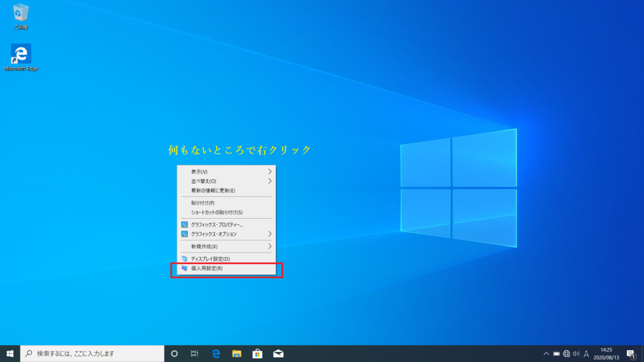Image resolution: width=644 pixels, height=362 pixels.
Task: Open the 新規作成(X) submenu
Action: [x=226, y=246]
